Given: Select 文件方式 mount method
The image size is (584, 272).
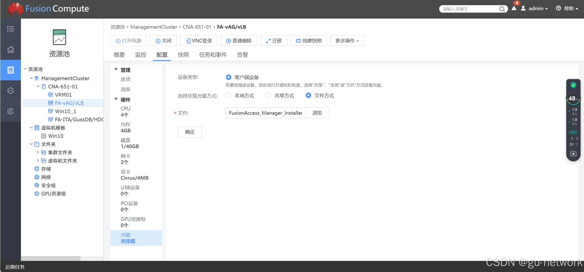Looking at the screenshot, I should pyautogui.click(x=308, y=96).
